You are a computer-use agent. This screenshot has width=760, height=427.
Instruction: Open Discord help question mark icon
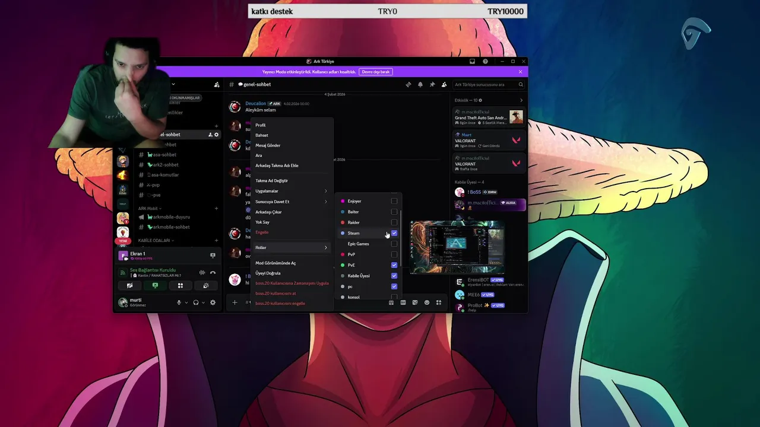[x=485, y=61]
